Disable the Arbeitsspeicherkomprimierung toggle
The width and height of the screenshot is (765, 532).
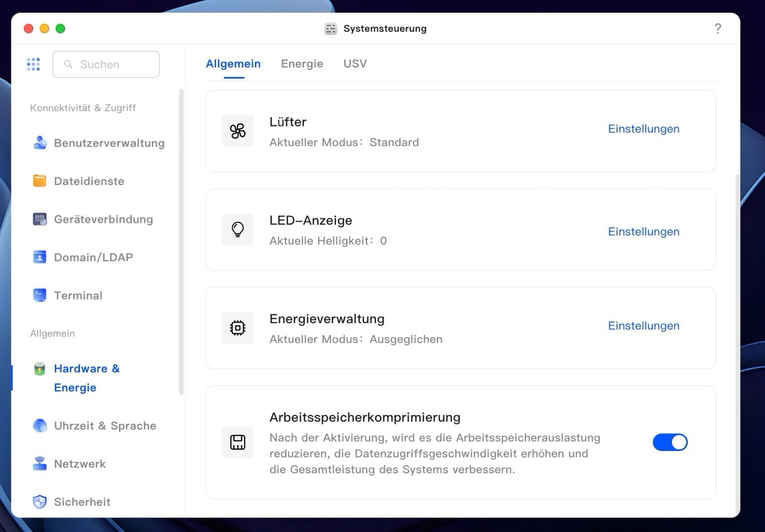669,442
